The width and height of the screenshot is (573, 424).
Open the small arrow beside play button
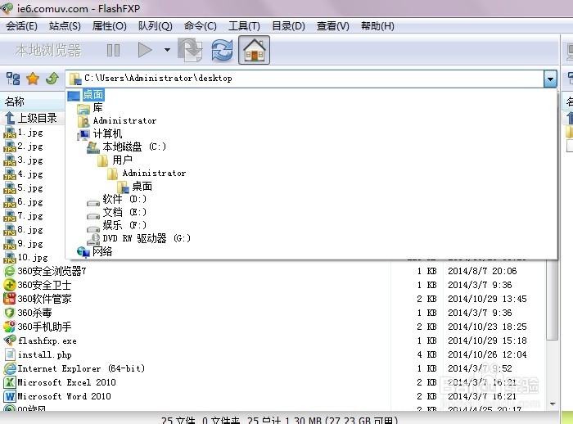pos(167,50)
